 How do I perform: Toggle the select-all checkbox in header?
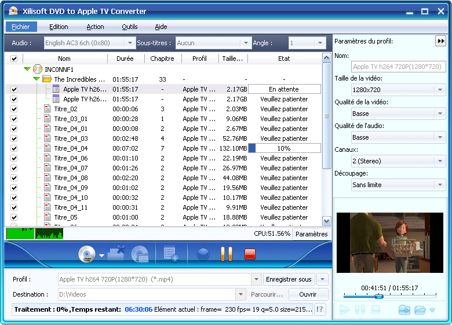point(14,59)
